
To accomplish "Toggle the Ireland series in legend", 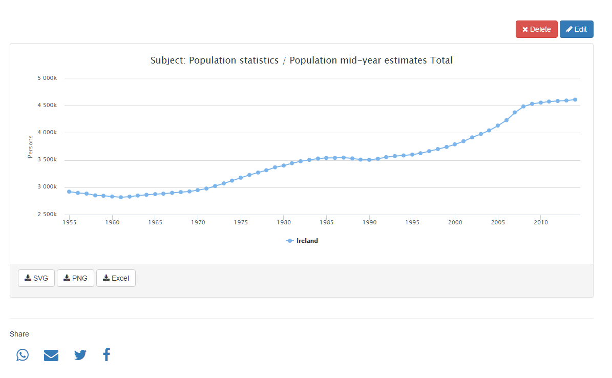I will 302,241.
